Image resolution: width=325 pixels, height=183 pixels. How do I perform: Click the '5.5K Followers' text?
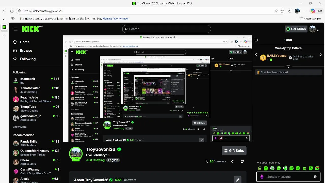126,180
